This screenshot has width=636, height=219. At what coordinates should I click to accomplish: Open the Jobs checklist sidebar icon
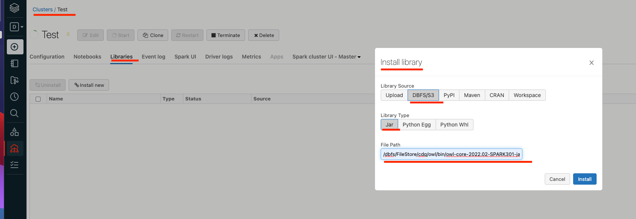coord(14,165)
